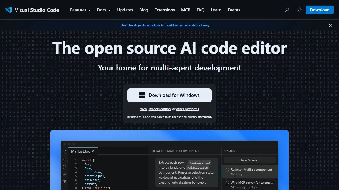Click the blue Download button in header
The image size is (339, 190).
320,10
